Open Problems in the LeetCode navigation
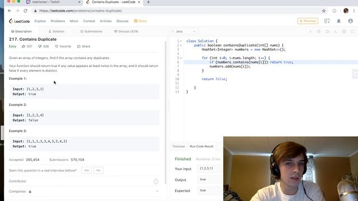The height and width of the screenshot is (201, 358). 58,21
